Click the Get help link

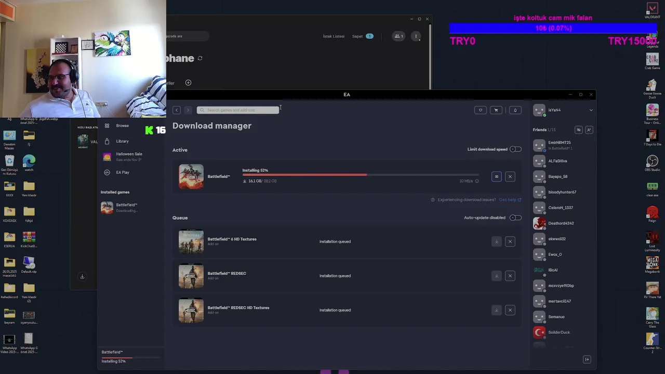coord(510,199)
